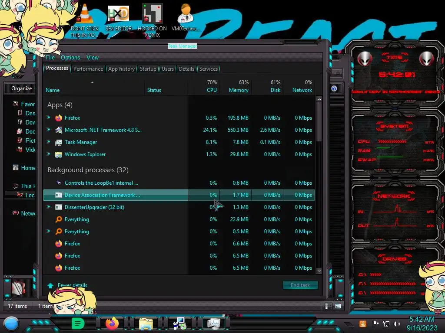Sort by the CPU column header
445x333 pixels.
(212, 90)
